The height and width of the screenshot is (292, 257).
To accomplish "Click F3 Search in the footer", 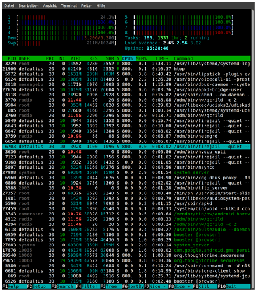I will point(64,286).
